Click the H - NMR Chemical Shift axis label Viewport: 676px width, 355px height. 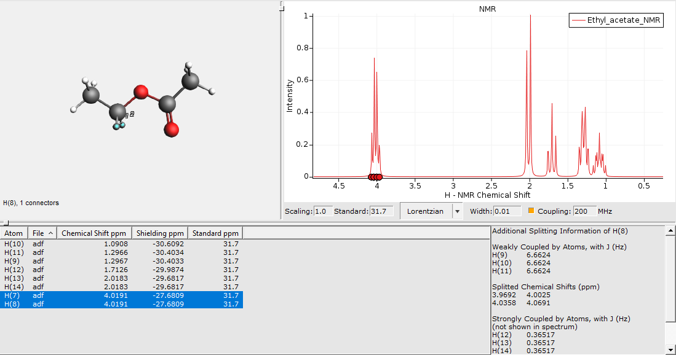tap(487, 195)
